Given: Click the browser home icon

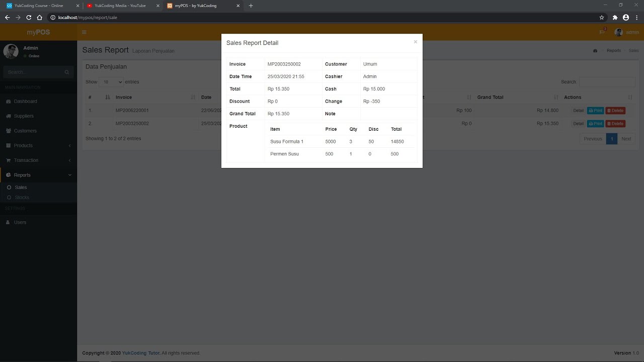Looking at the screenshot, I should click(x=39, y=18).
